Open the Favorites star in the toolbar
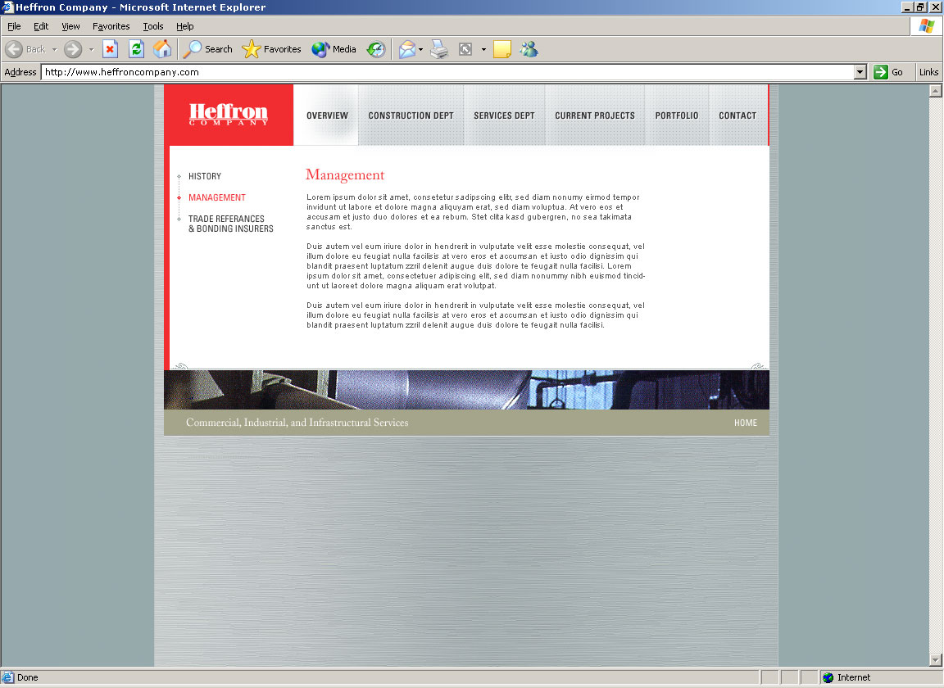944x688 pixels. tap(272, 49)
